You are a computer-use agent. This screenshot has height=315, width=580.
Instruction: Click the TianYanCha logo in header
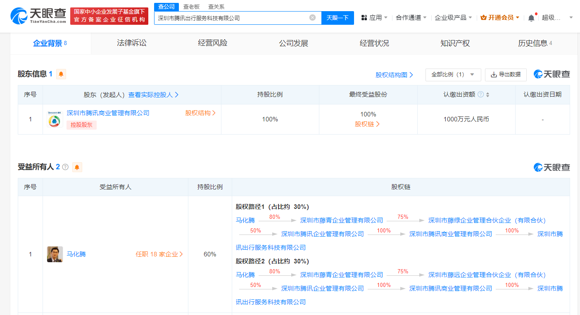(x=38, y=16)
